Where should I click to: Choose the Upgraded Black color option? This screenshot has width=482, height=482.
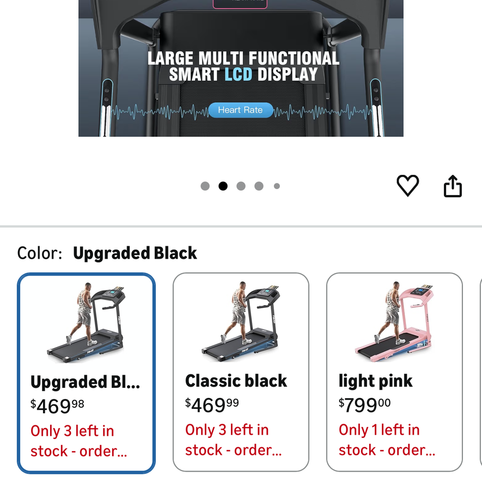point(87,373)
